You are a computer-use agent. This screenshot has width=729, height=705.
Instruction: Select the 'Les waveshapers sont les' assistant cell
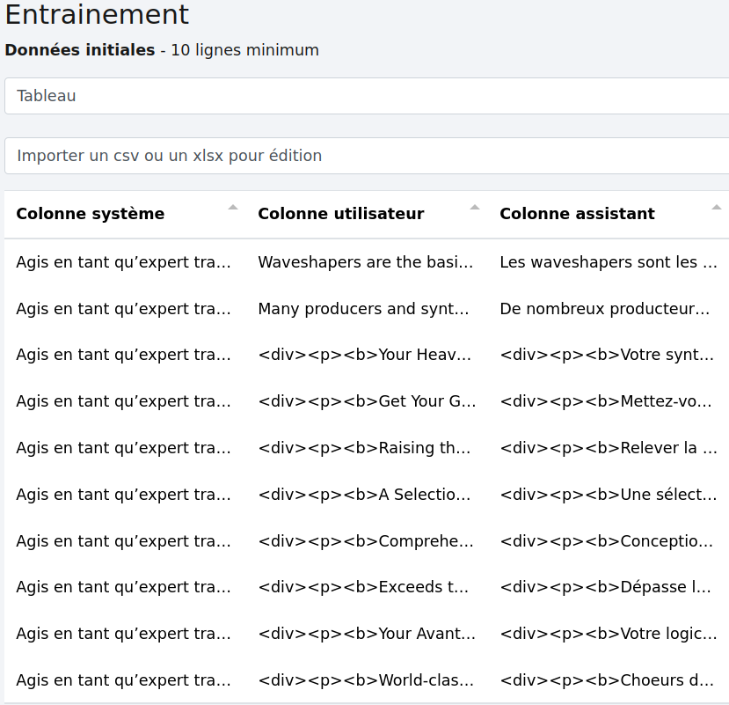pyautogui.click(x=609, y=262)
